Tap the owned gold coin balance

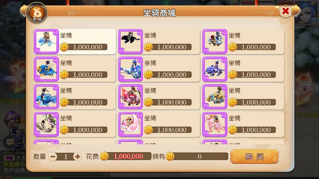tap(197, 156)
